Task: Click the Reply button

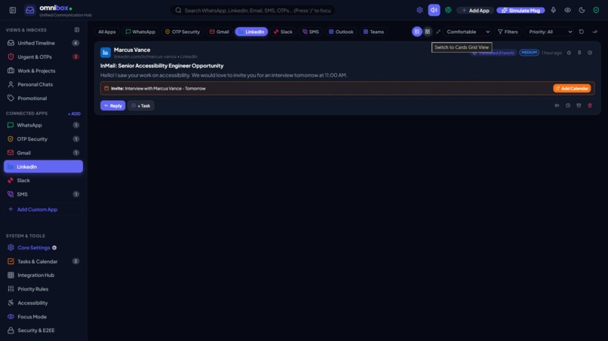Action: pyautogui.click(x=113, y=105)
